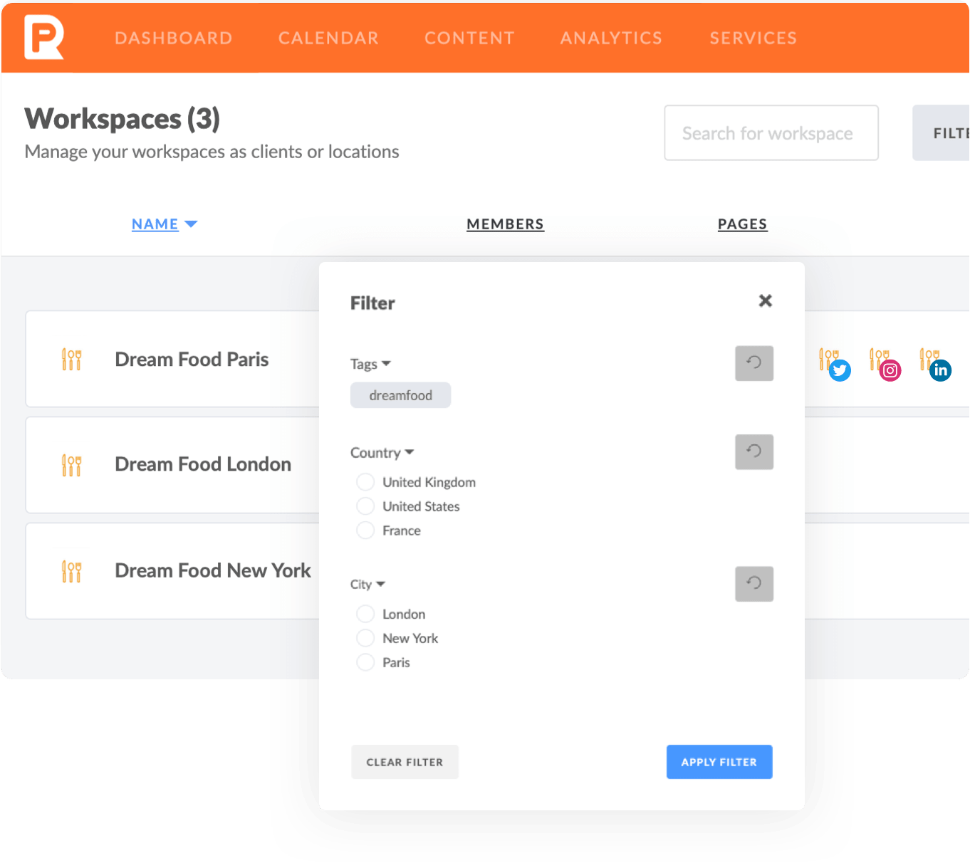
Task: Select New York in the City filter
Action: 365,637
